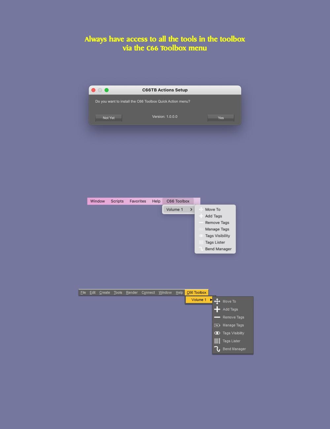Open the Connect menu
Image resolution: width=330 pixels, height=429 pixels.
148,293
